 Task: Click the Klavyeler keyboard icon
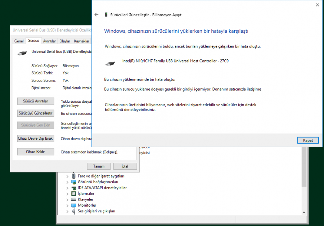[74, 199]
